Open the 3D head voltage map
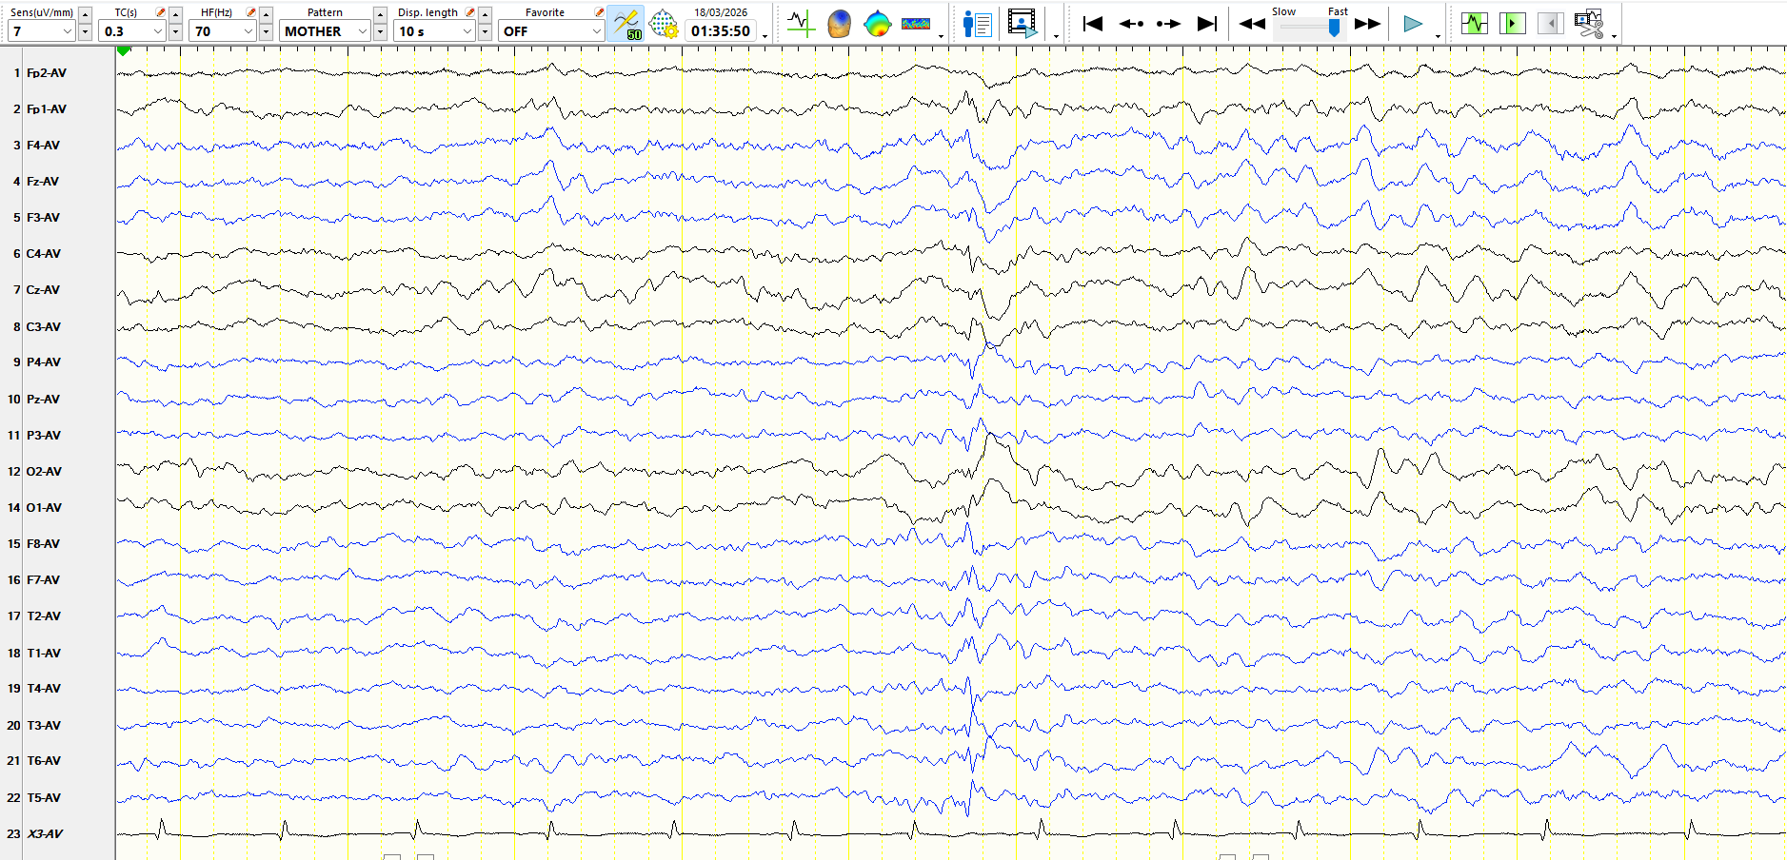Image resolution: width=1787 pixels, height=860 pixels. (839, 23)
